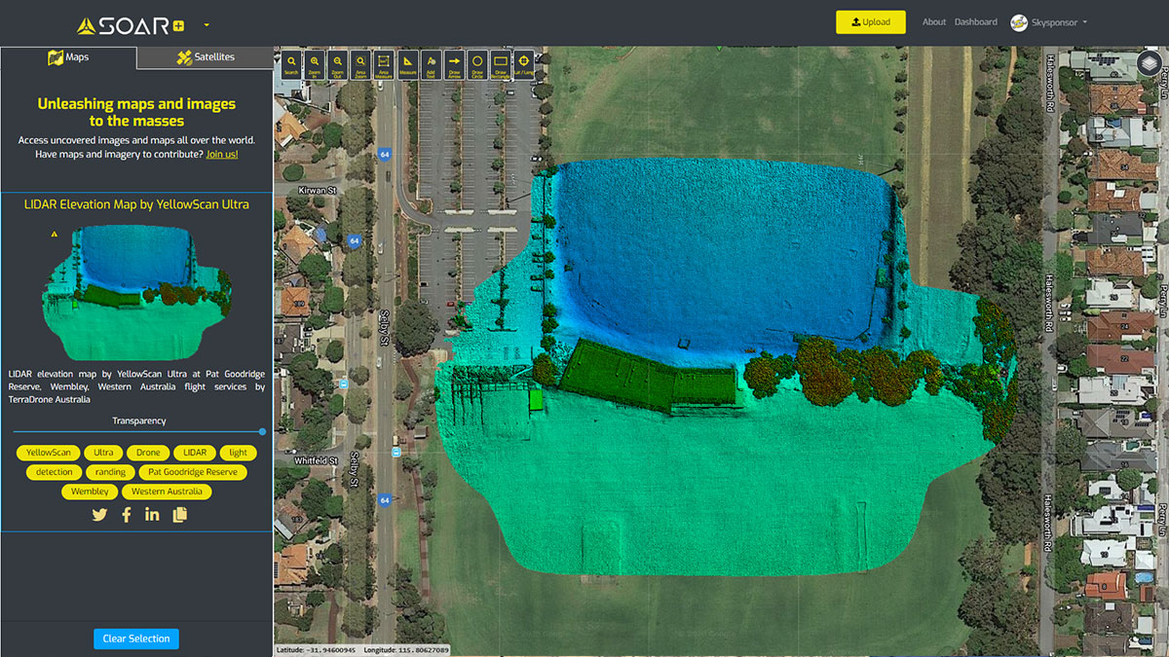Open the Lat / Long tool
This screenshot has height=657, width=1169.
click(524, 63)
